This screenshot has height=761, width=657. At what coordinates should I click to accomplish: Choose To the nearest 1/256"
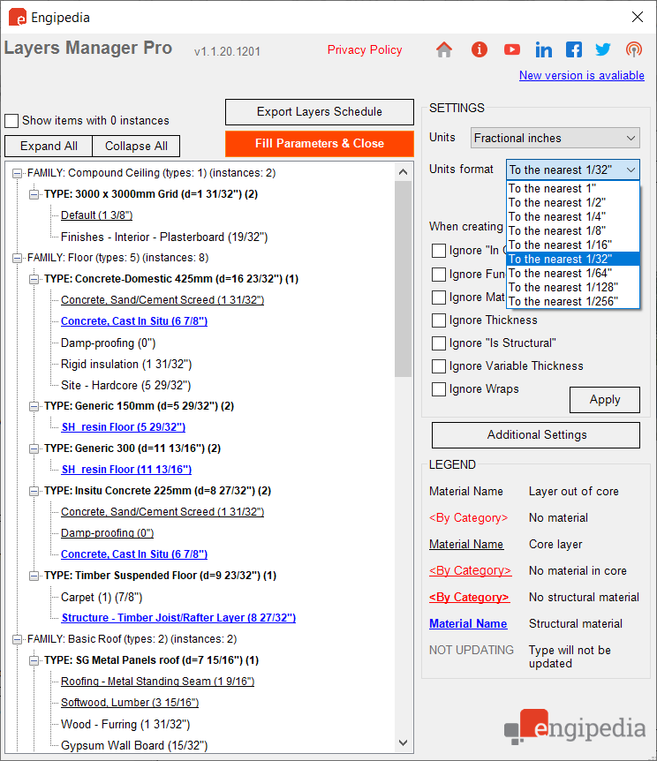click(x=573, y=301)
